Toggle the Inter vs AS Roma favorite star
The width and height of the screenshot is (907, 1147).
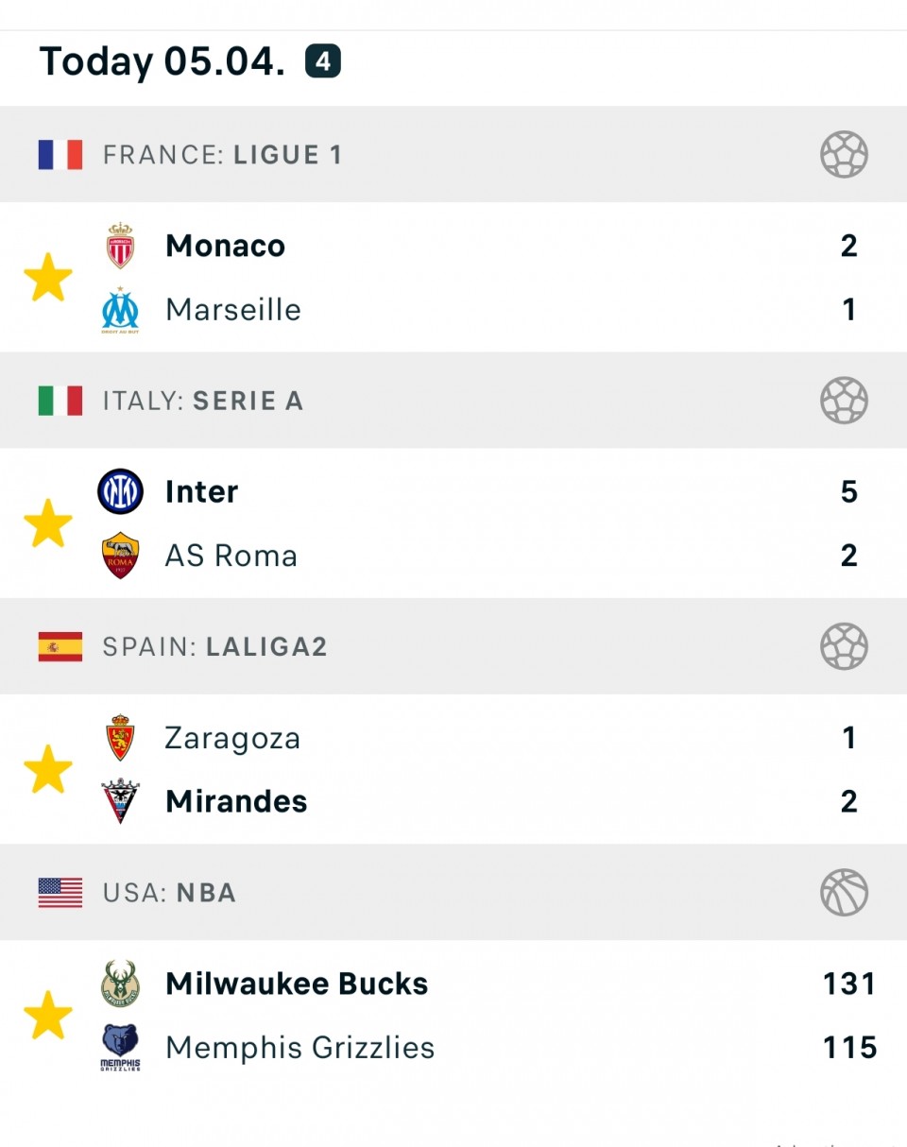point(47,523)
